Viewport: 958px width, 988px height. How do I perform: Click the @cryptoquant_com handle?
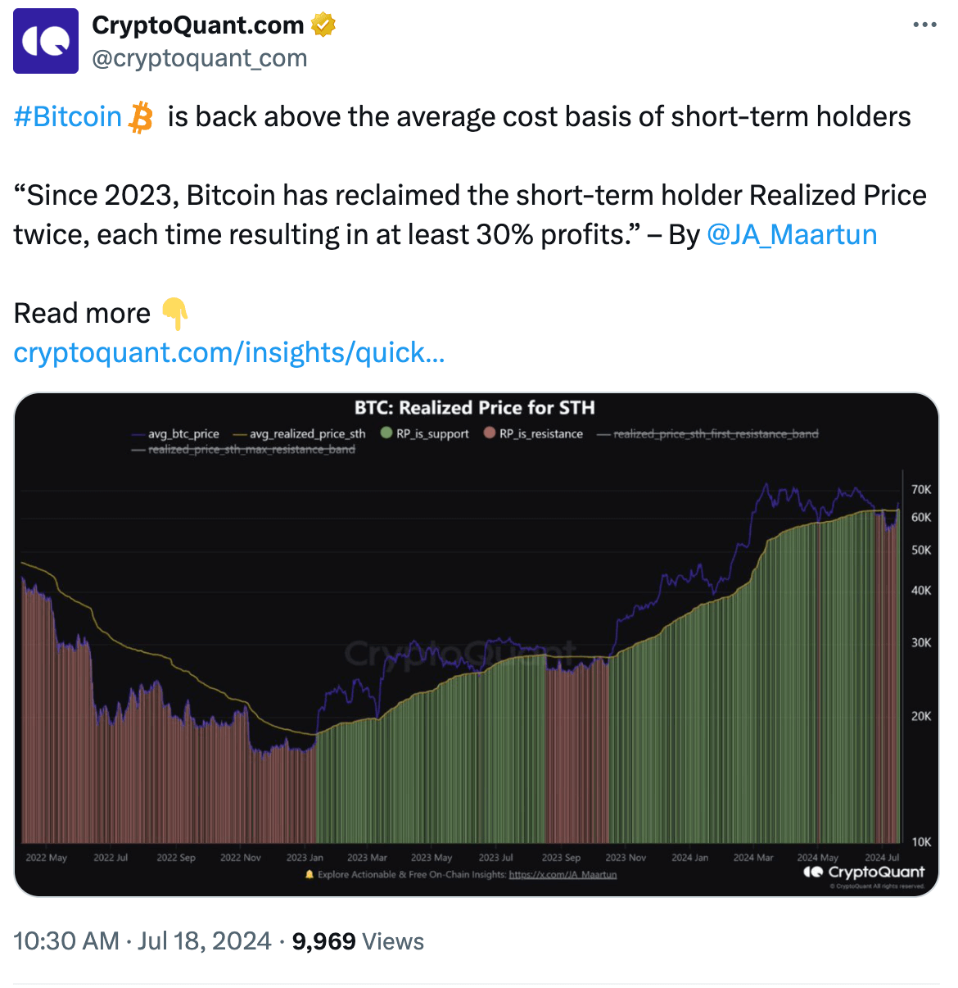tap(200, 58)
